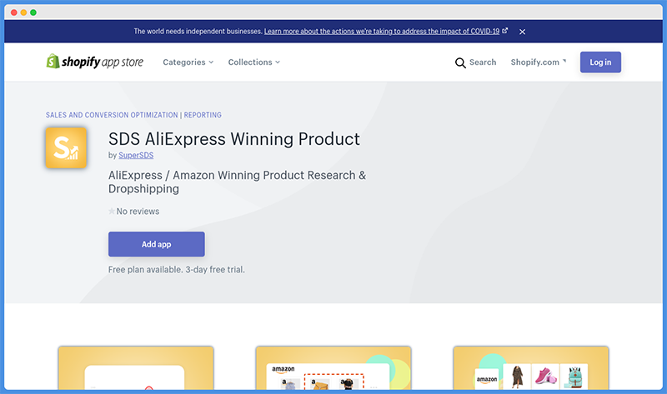Open the middle Amazon screenshot thumbnail
Screen dimensions: 667x394
333,367
